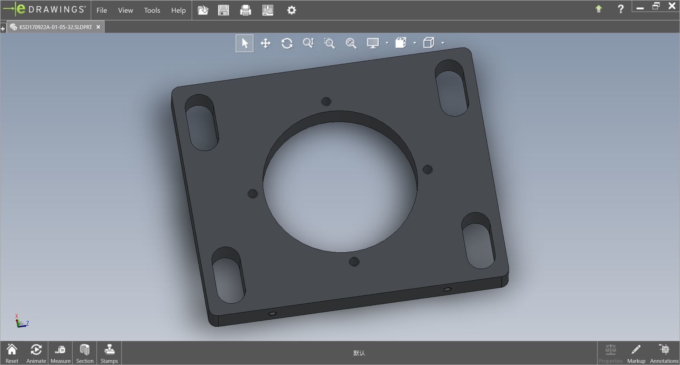This screenshot has height=365, width=680.
Task: Click the display settings monitor icon
Action: pos(373,43)
